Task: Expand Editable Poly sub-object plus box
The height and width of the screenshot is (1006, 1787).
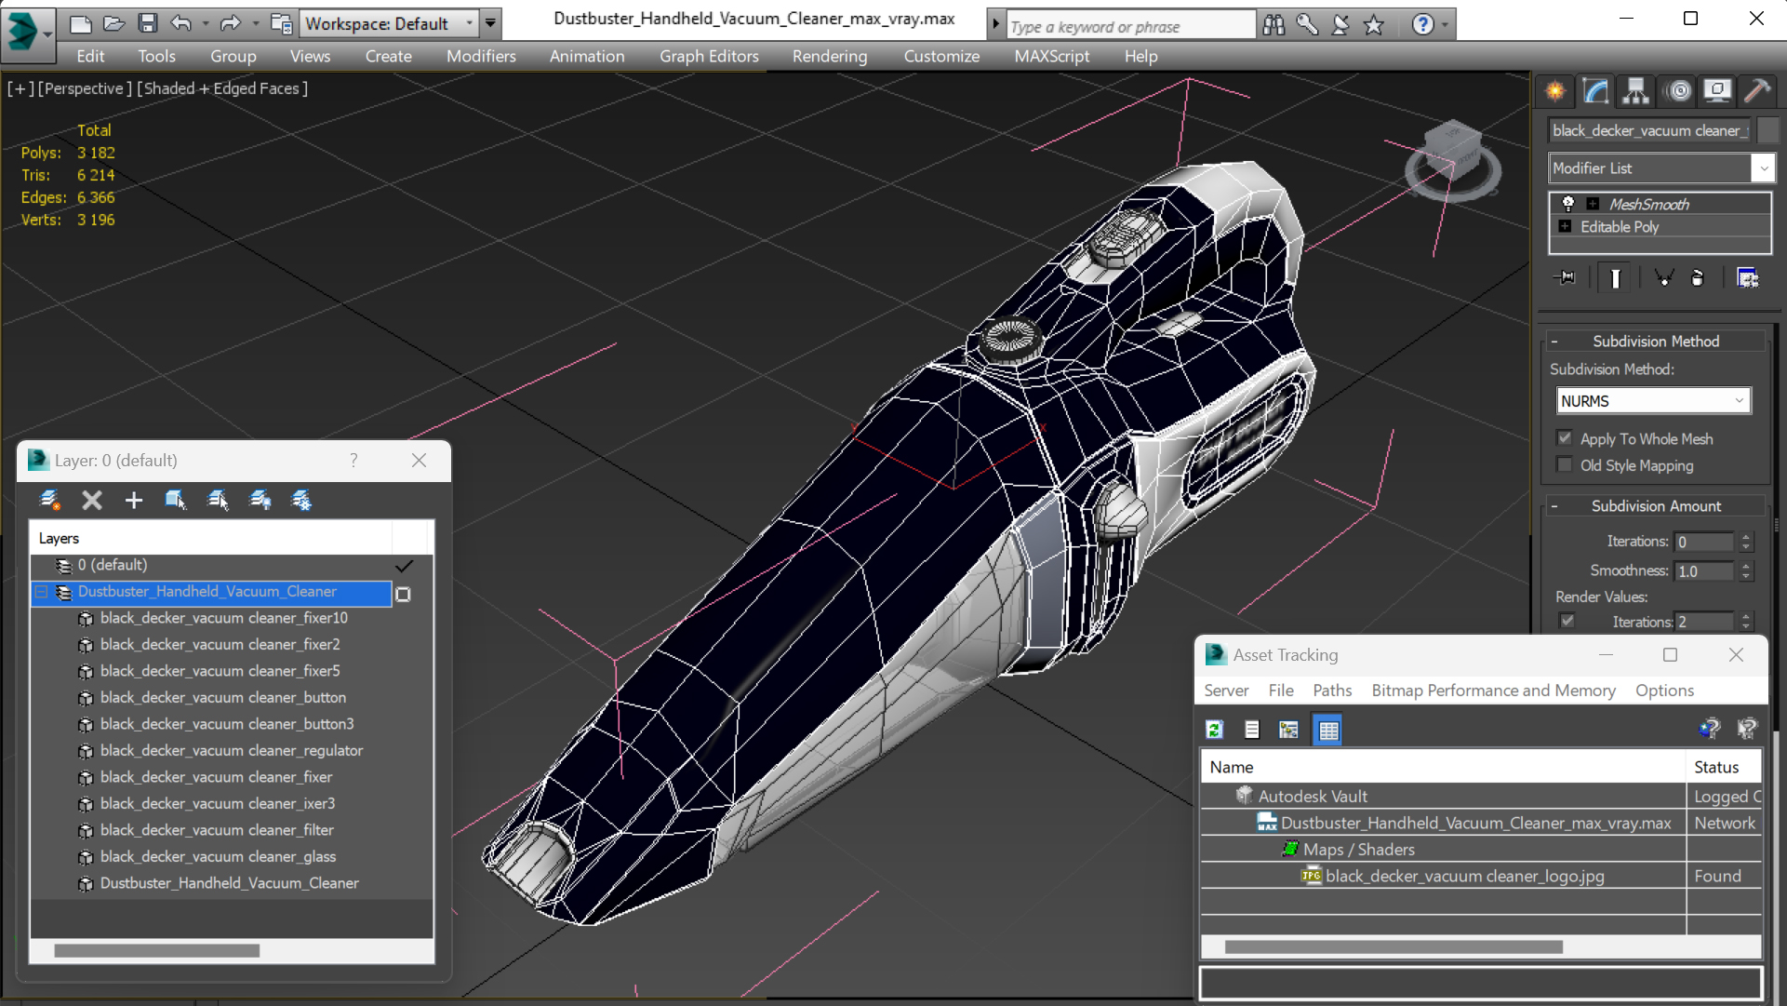Action: (1566, 227)
